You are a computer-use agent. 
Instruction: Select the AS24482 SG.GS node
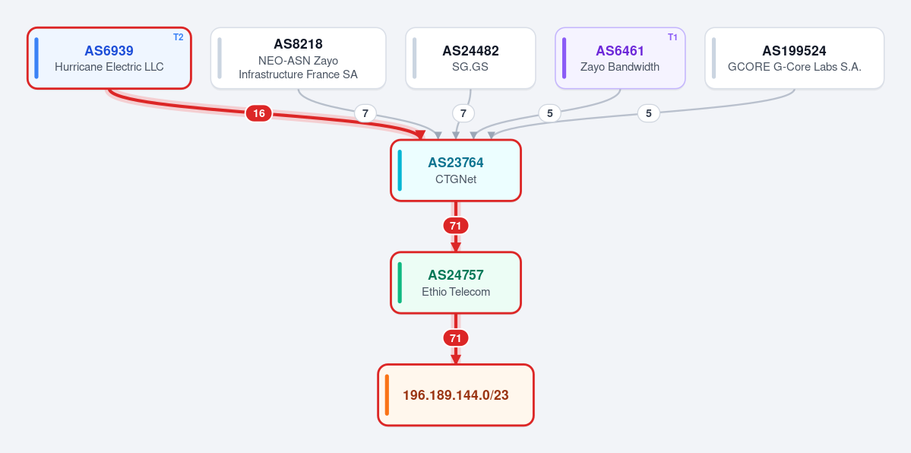(x=470, y=59)
